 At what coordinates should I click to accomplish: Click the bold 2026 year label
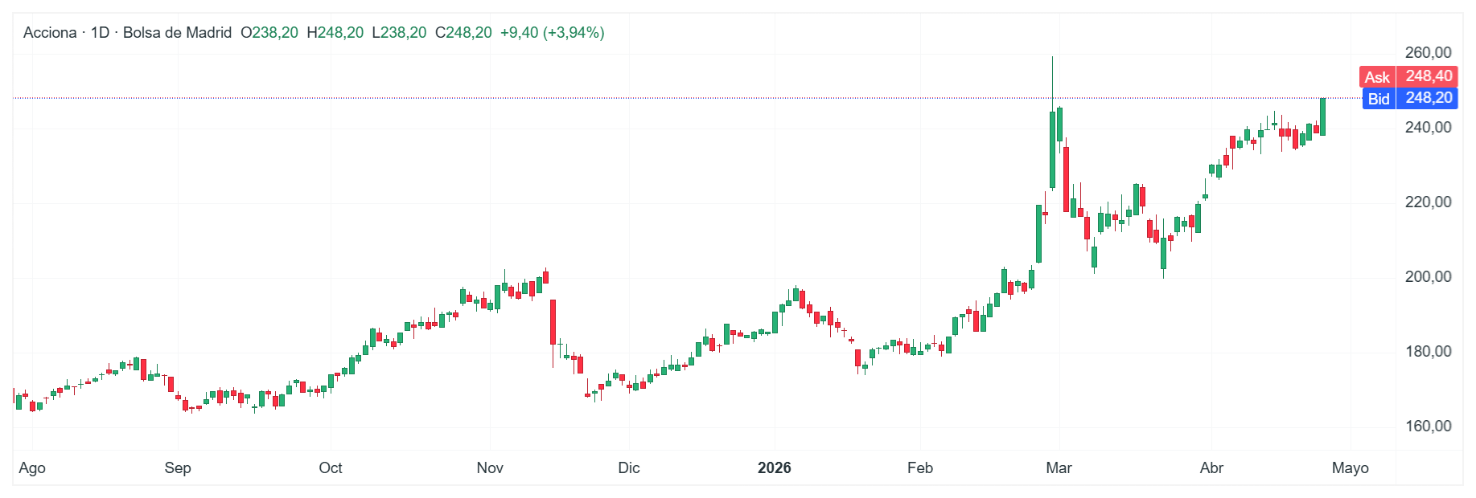[x=775, y=468]
